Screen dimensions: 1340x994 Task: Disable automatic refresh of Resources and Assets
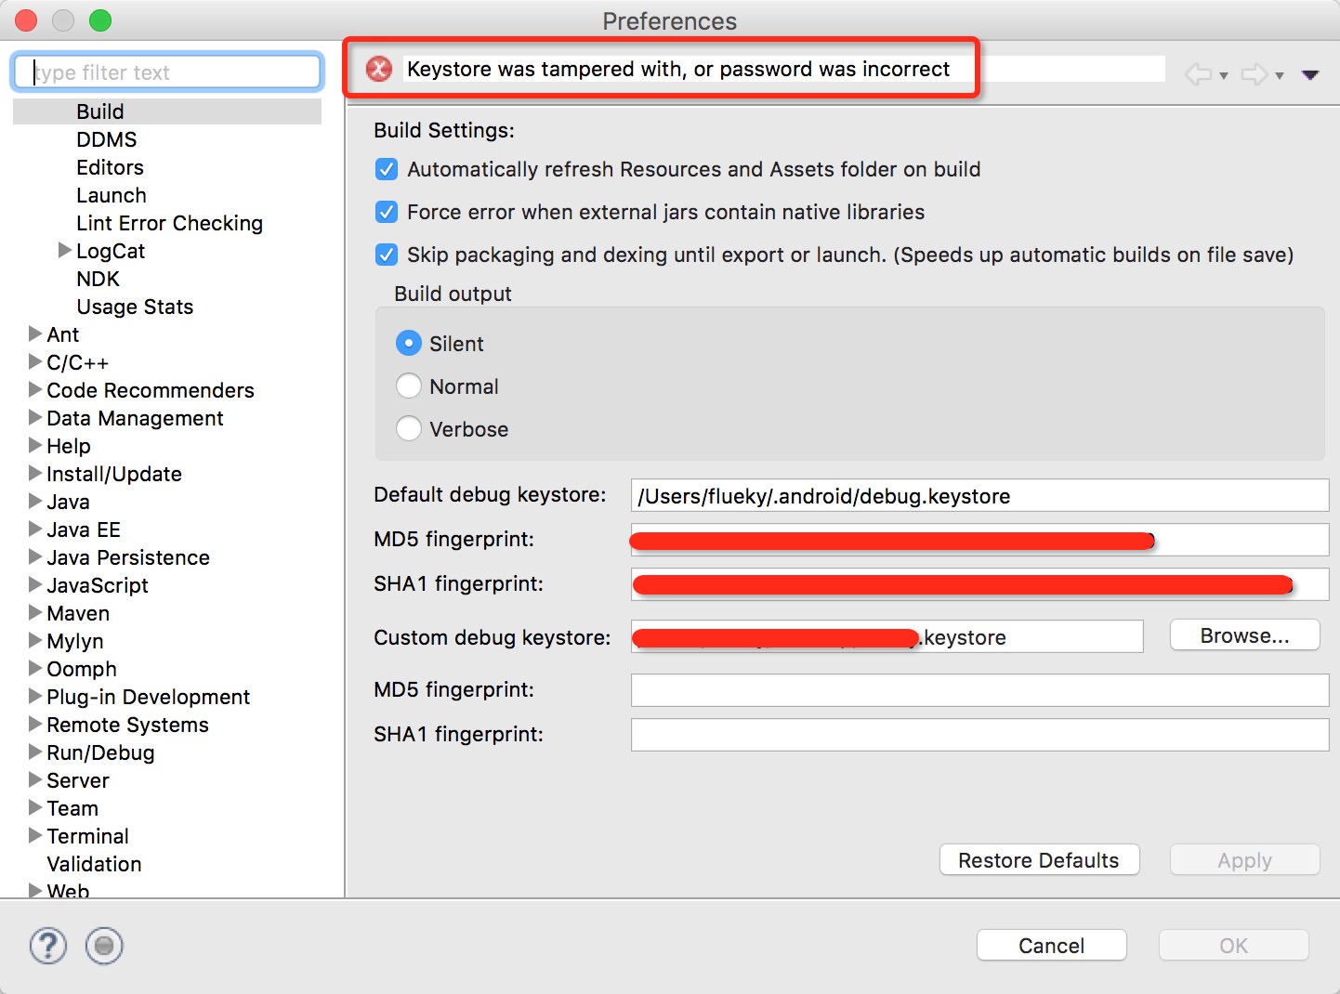pyautogui.click(x=387, y=169)
